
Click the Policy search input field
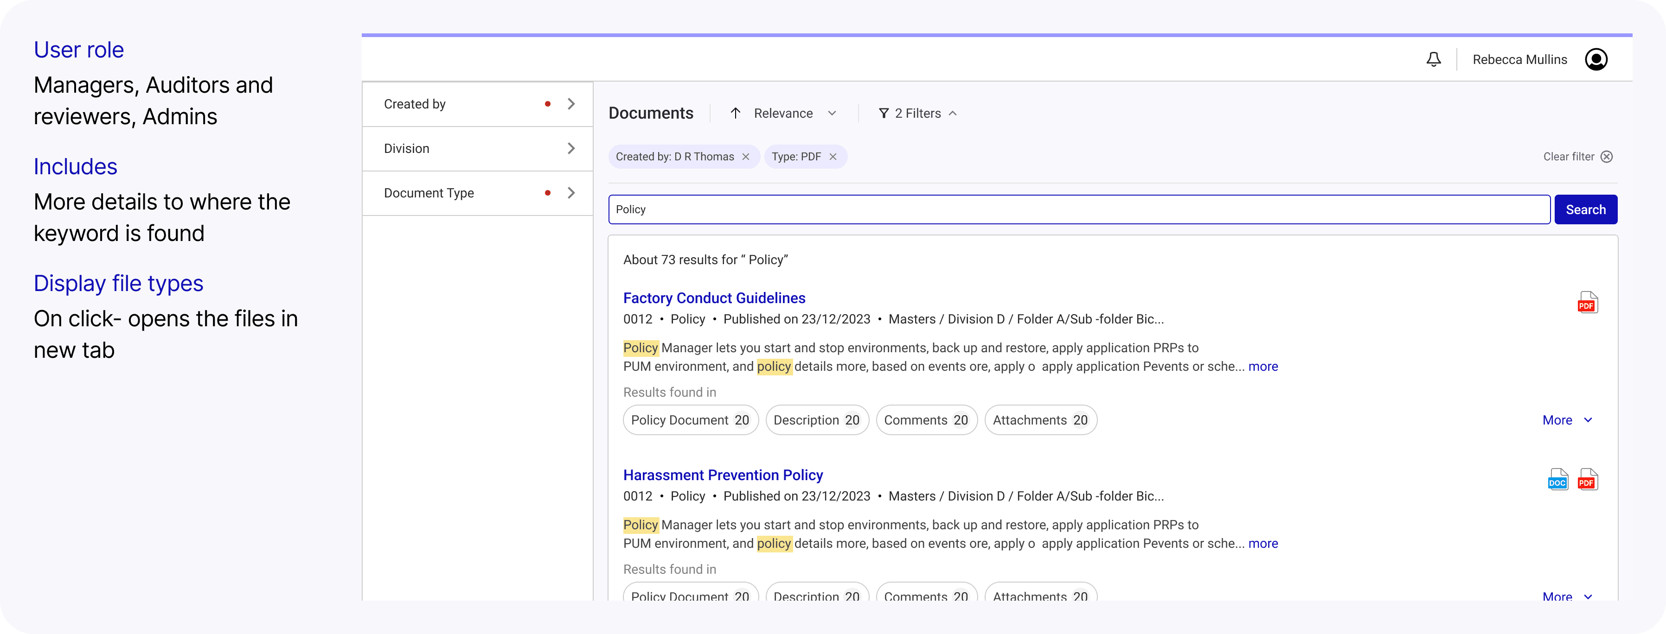coord(1079,209)
